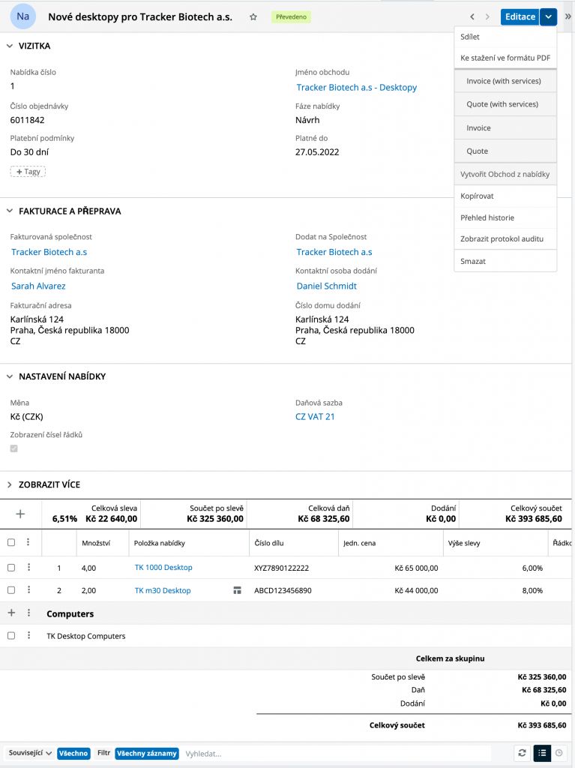Select Ke stažení ve formátu PDF
Image resolution: width=575 pixels, height=768 pixels.
[505, 57]
